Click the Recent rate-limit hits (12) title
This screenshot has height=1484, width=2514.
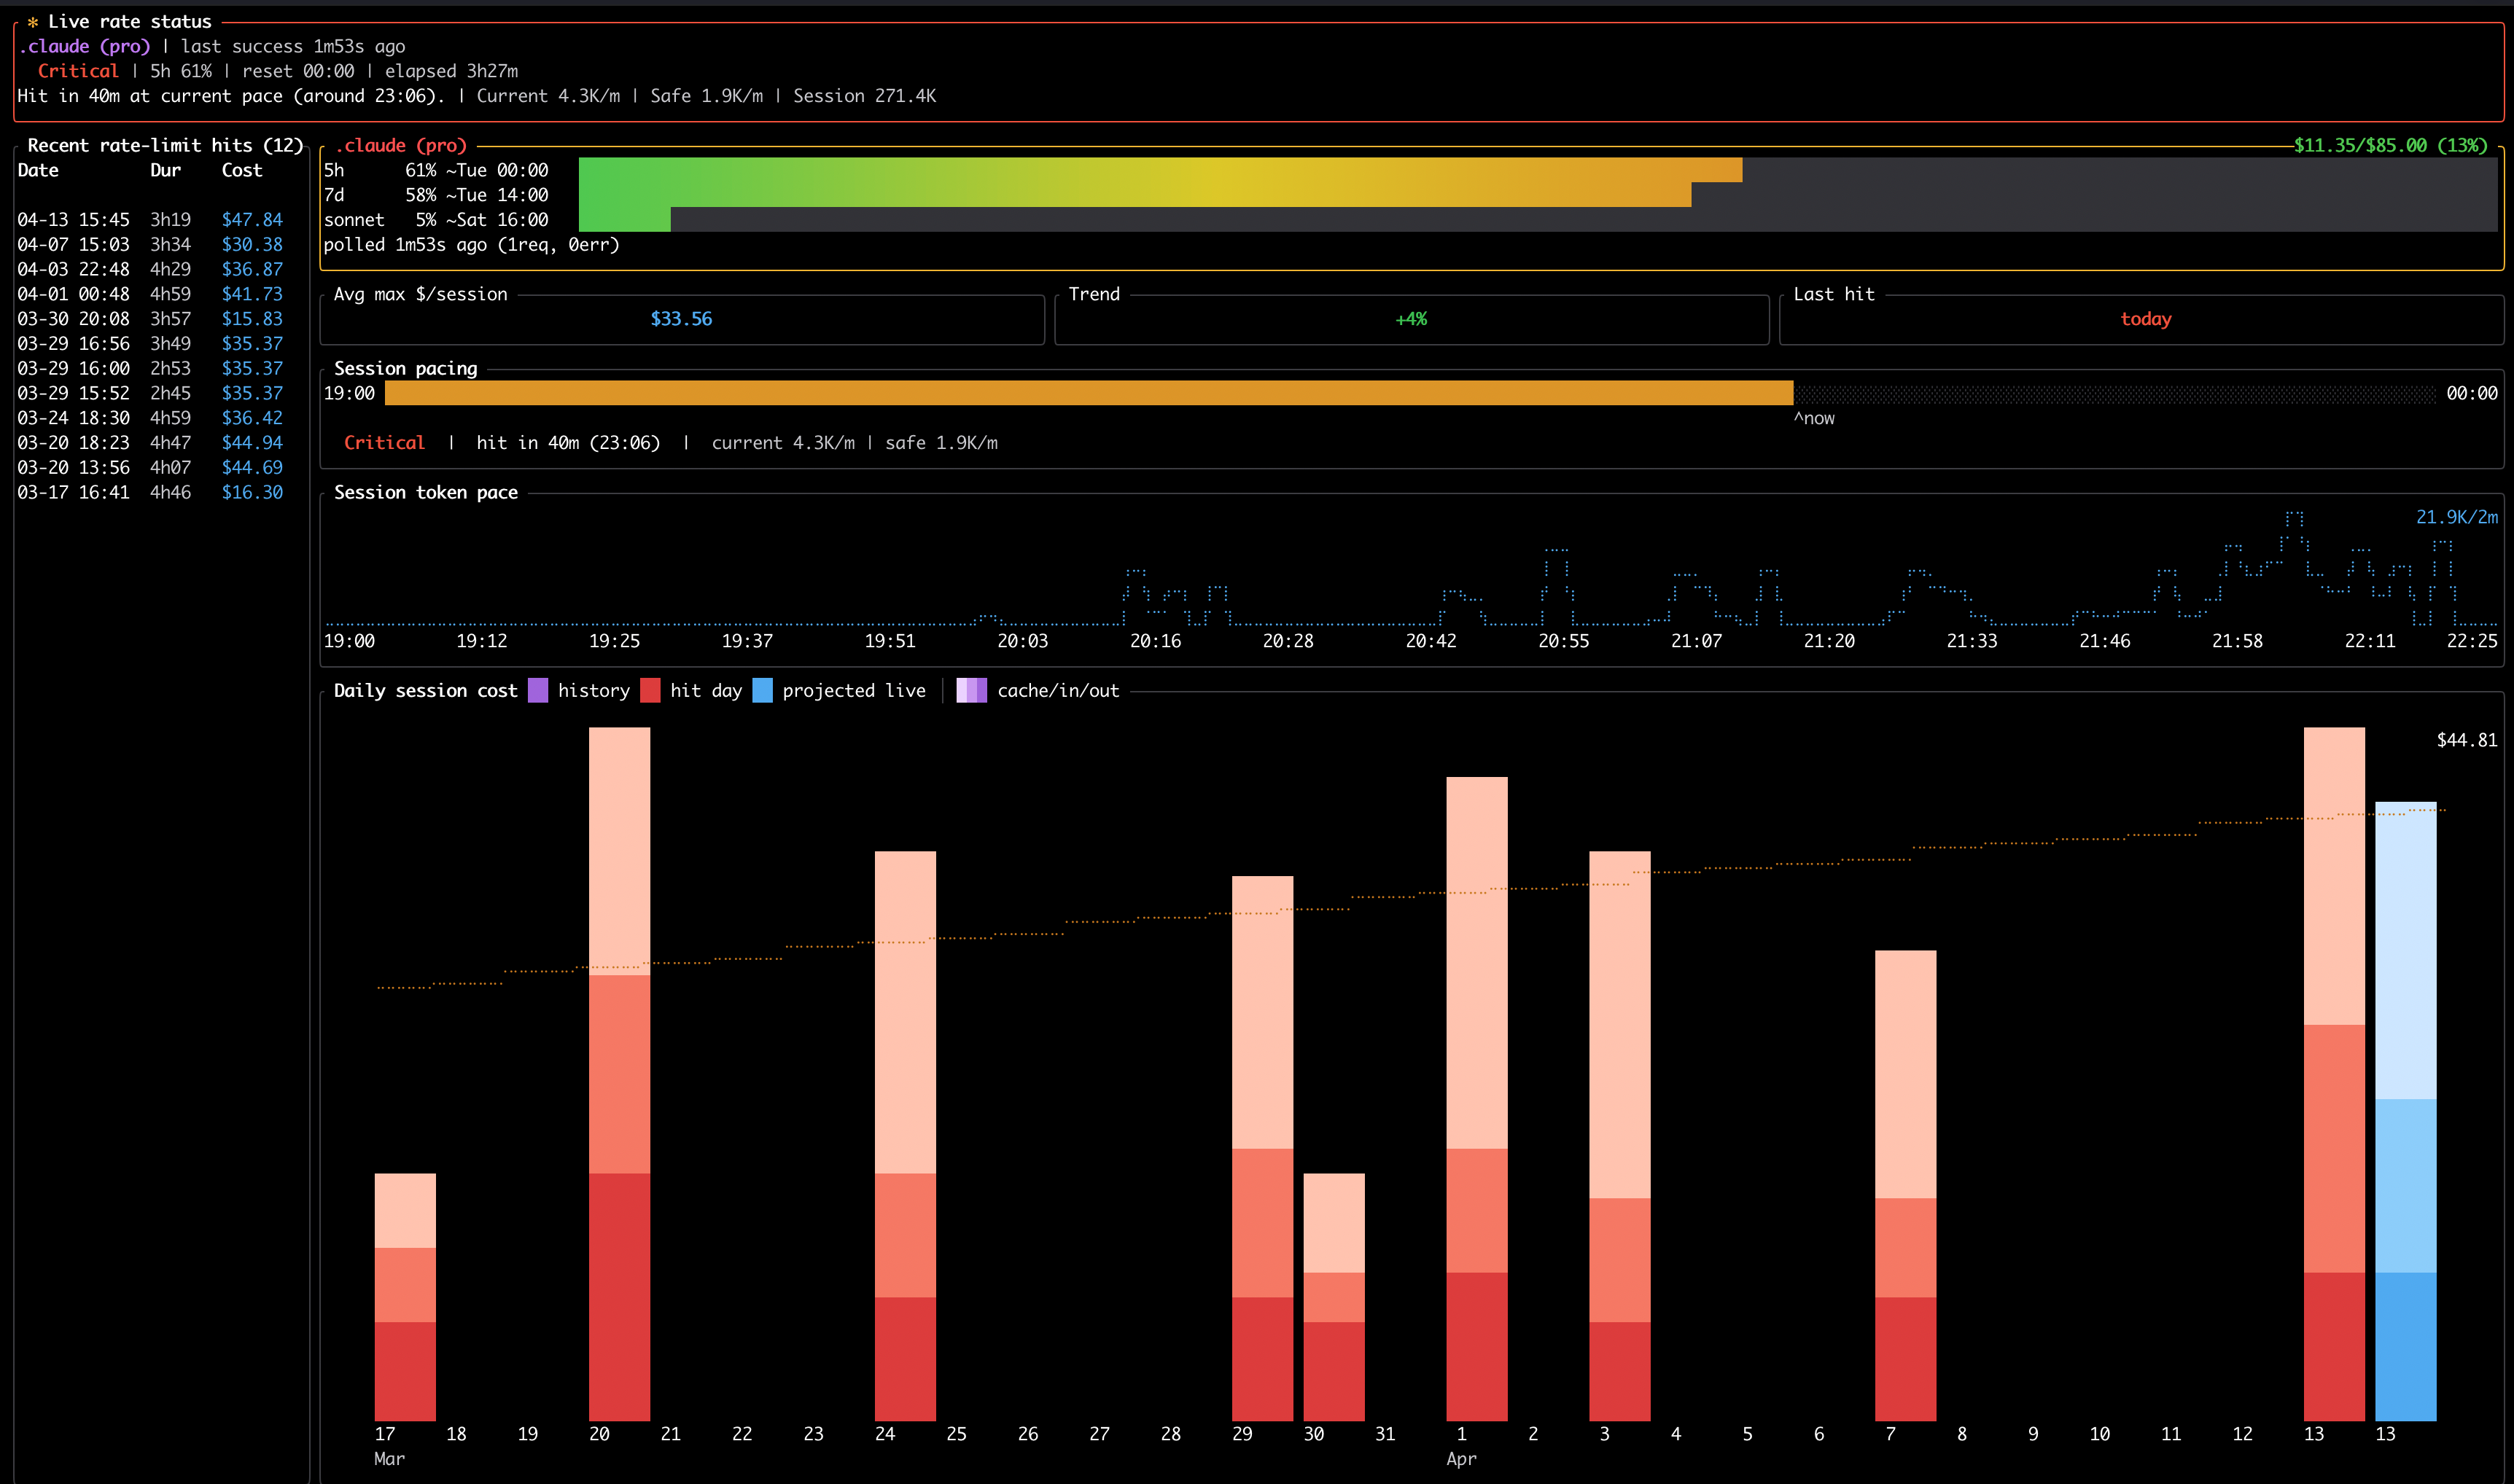tap(165, 146)
